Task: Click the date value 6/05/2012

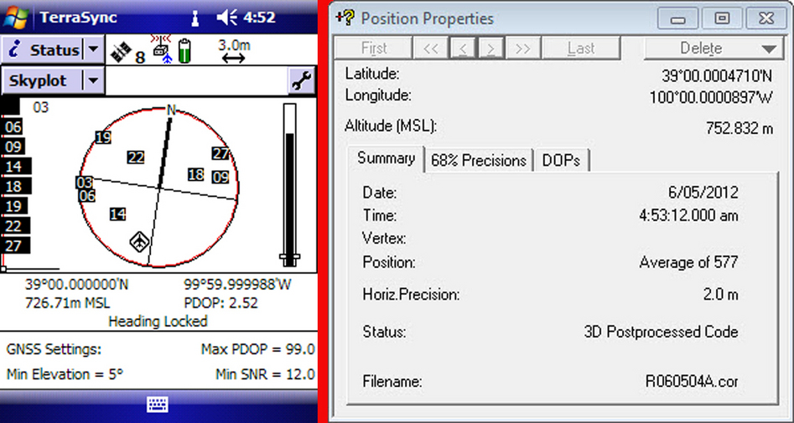Action: (x=703, y=193)
